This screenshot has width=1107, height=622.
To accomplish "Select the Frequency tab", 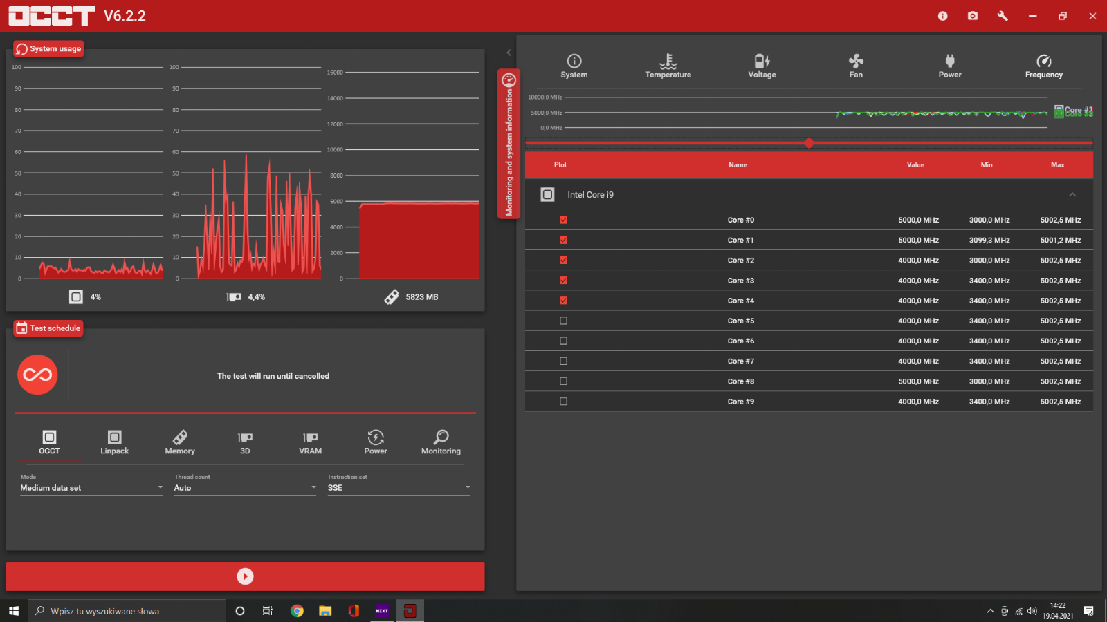I will point(1044,66).
